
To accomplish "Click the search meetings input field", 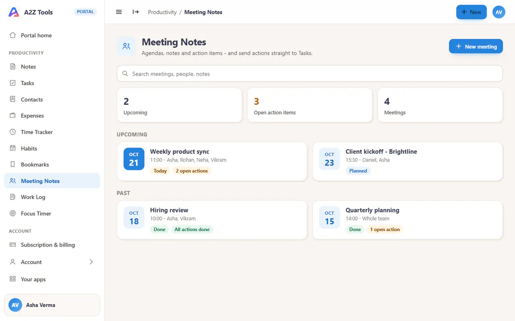I will [310, 74].
